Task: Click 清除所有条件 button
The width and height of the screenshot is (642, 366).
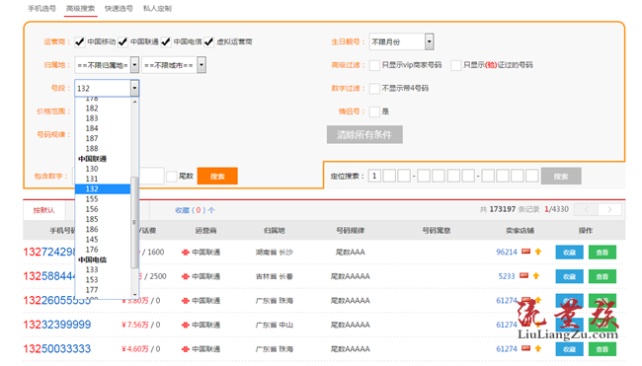Action: click(364, 134)
